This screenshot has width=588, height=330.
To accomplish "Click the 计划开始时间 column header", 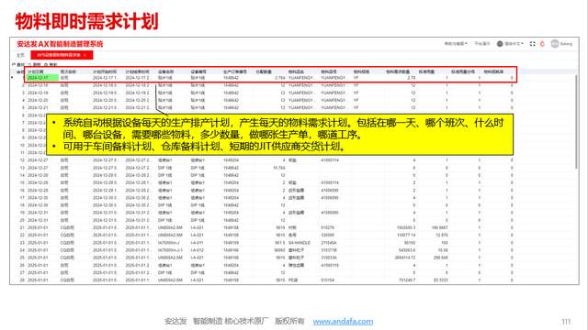I will tap(105, 71).
